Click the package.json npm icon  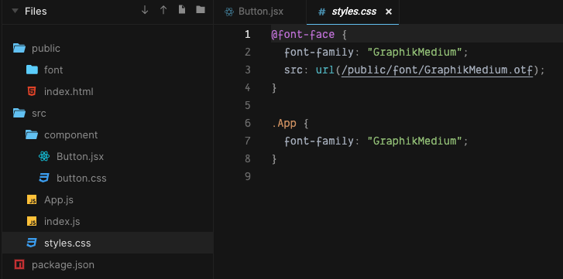tap(19, 264)
